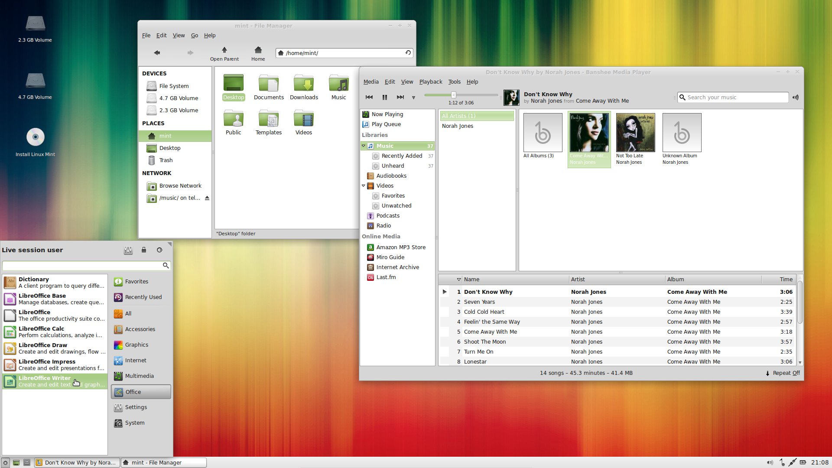Image resolution: width=832 pixels, height=468 pixels.
Task: Select the track Shoot The Moon
Action: [485, 342]
